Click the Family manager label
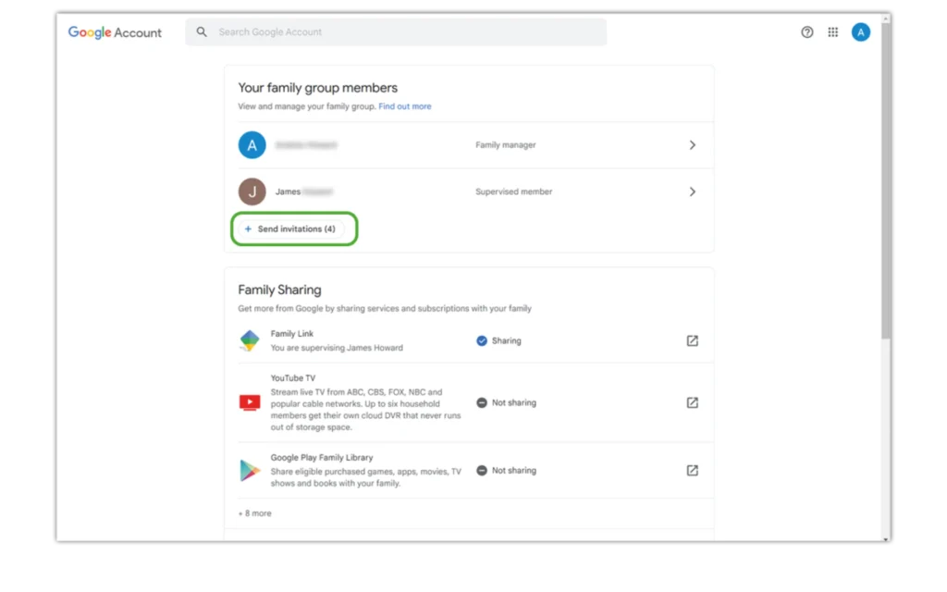Viewport: 947px width, 592px height. 506,145
